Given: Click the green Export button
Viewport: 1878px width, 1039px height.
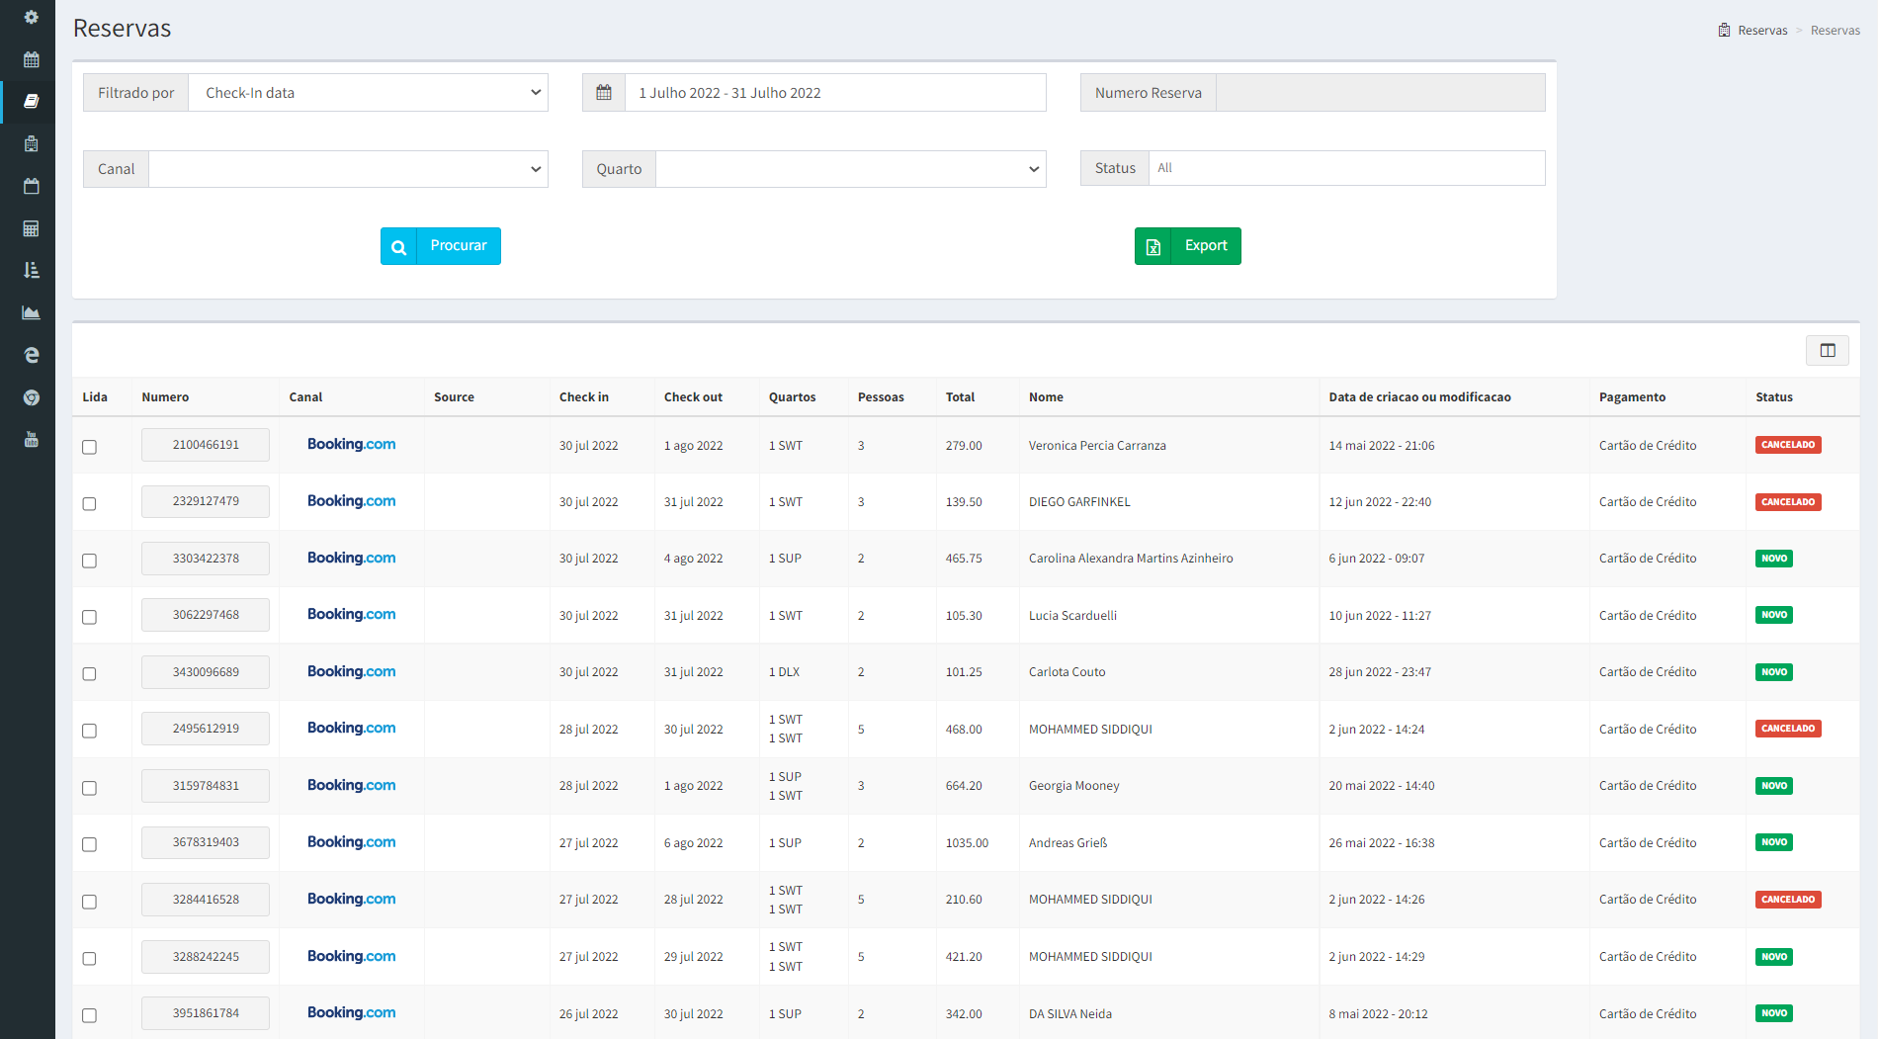Looking at the screenshot, I should [x=1187, y=246].
